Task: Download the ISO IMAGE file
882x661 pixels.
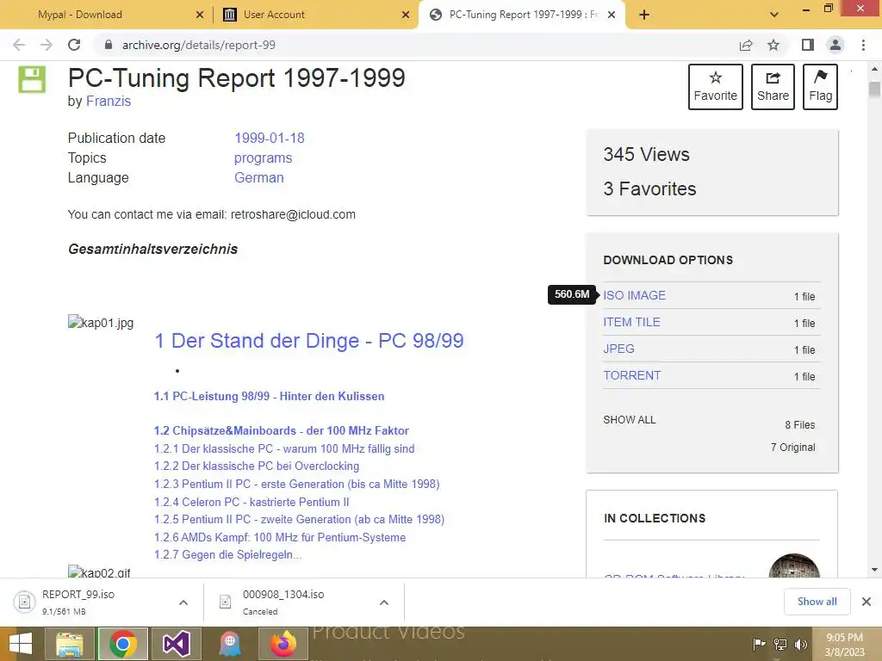Action: [635, 296]
